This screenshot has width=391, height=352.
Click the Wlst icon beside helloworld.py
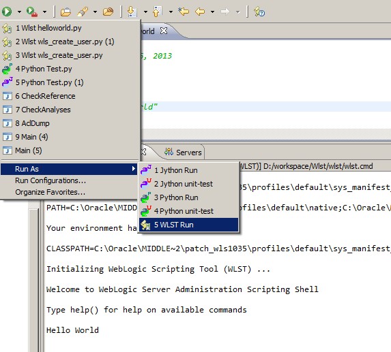[x=7, y=29]
